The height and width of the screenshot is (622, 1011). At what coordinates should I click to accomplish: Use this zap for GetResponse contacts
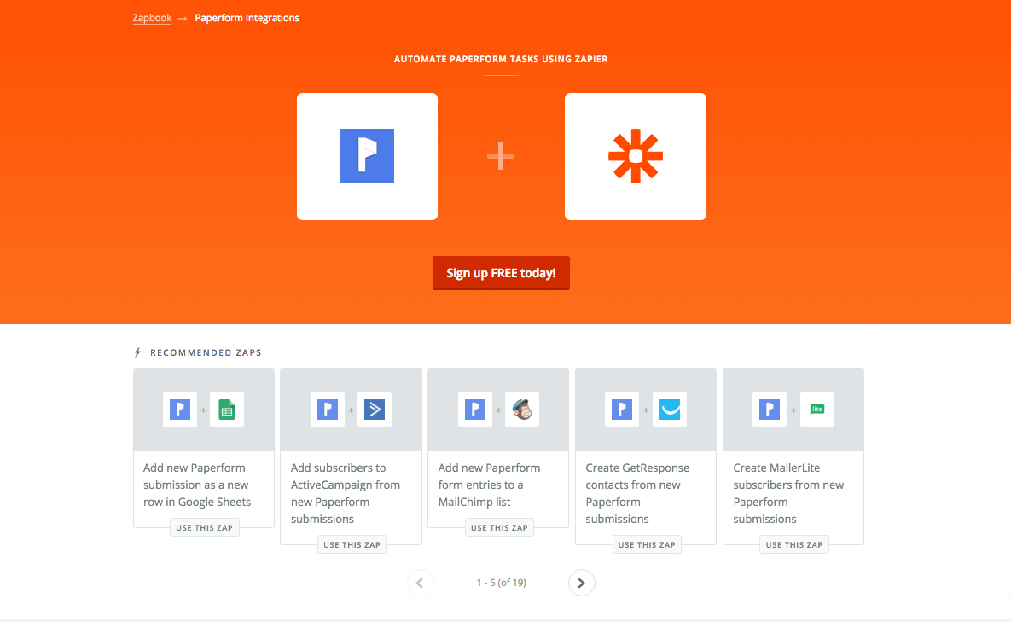click(x=647, y=544)
